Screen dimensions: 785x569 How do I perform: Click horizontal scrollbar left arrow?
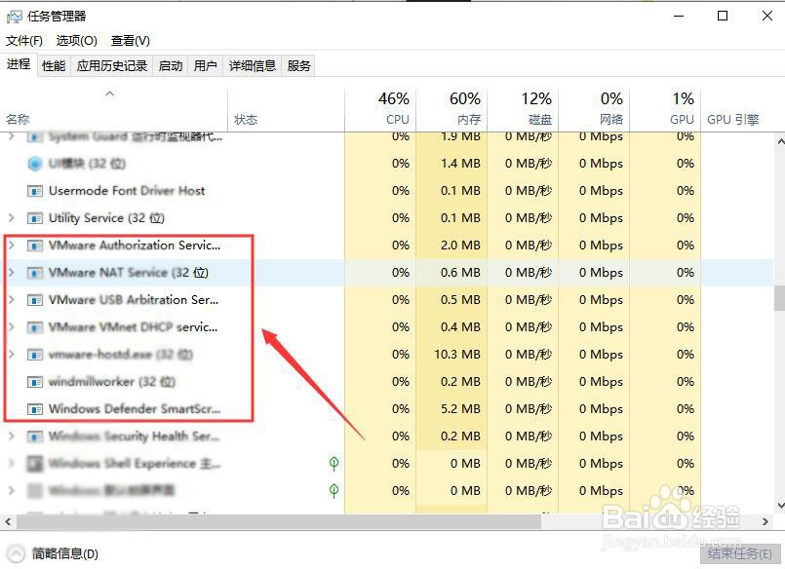tap(8, 521)
